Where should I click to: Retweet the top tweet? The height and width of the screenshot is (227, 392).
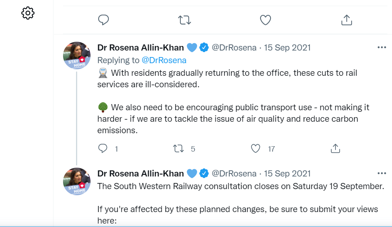click(x=185, y=20)
